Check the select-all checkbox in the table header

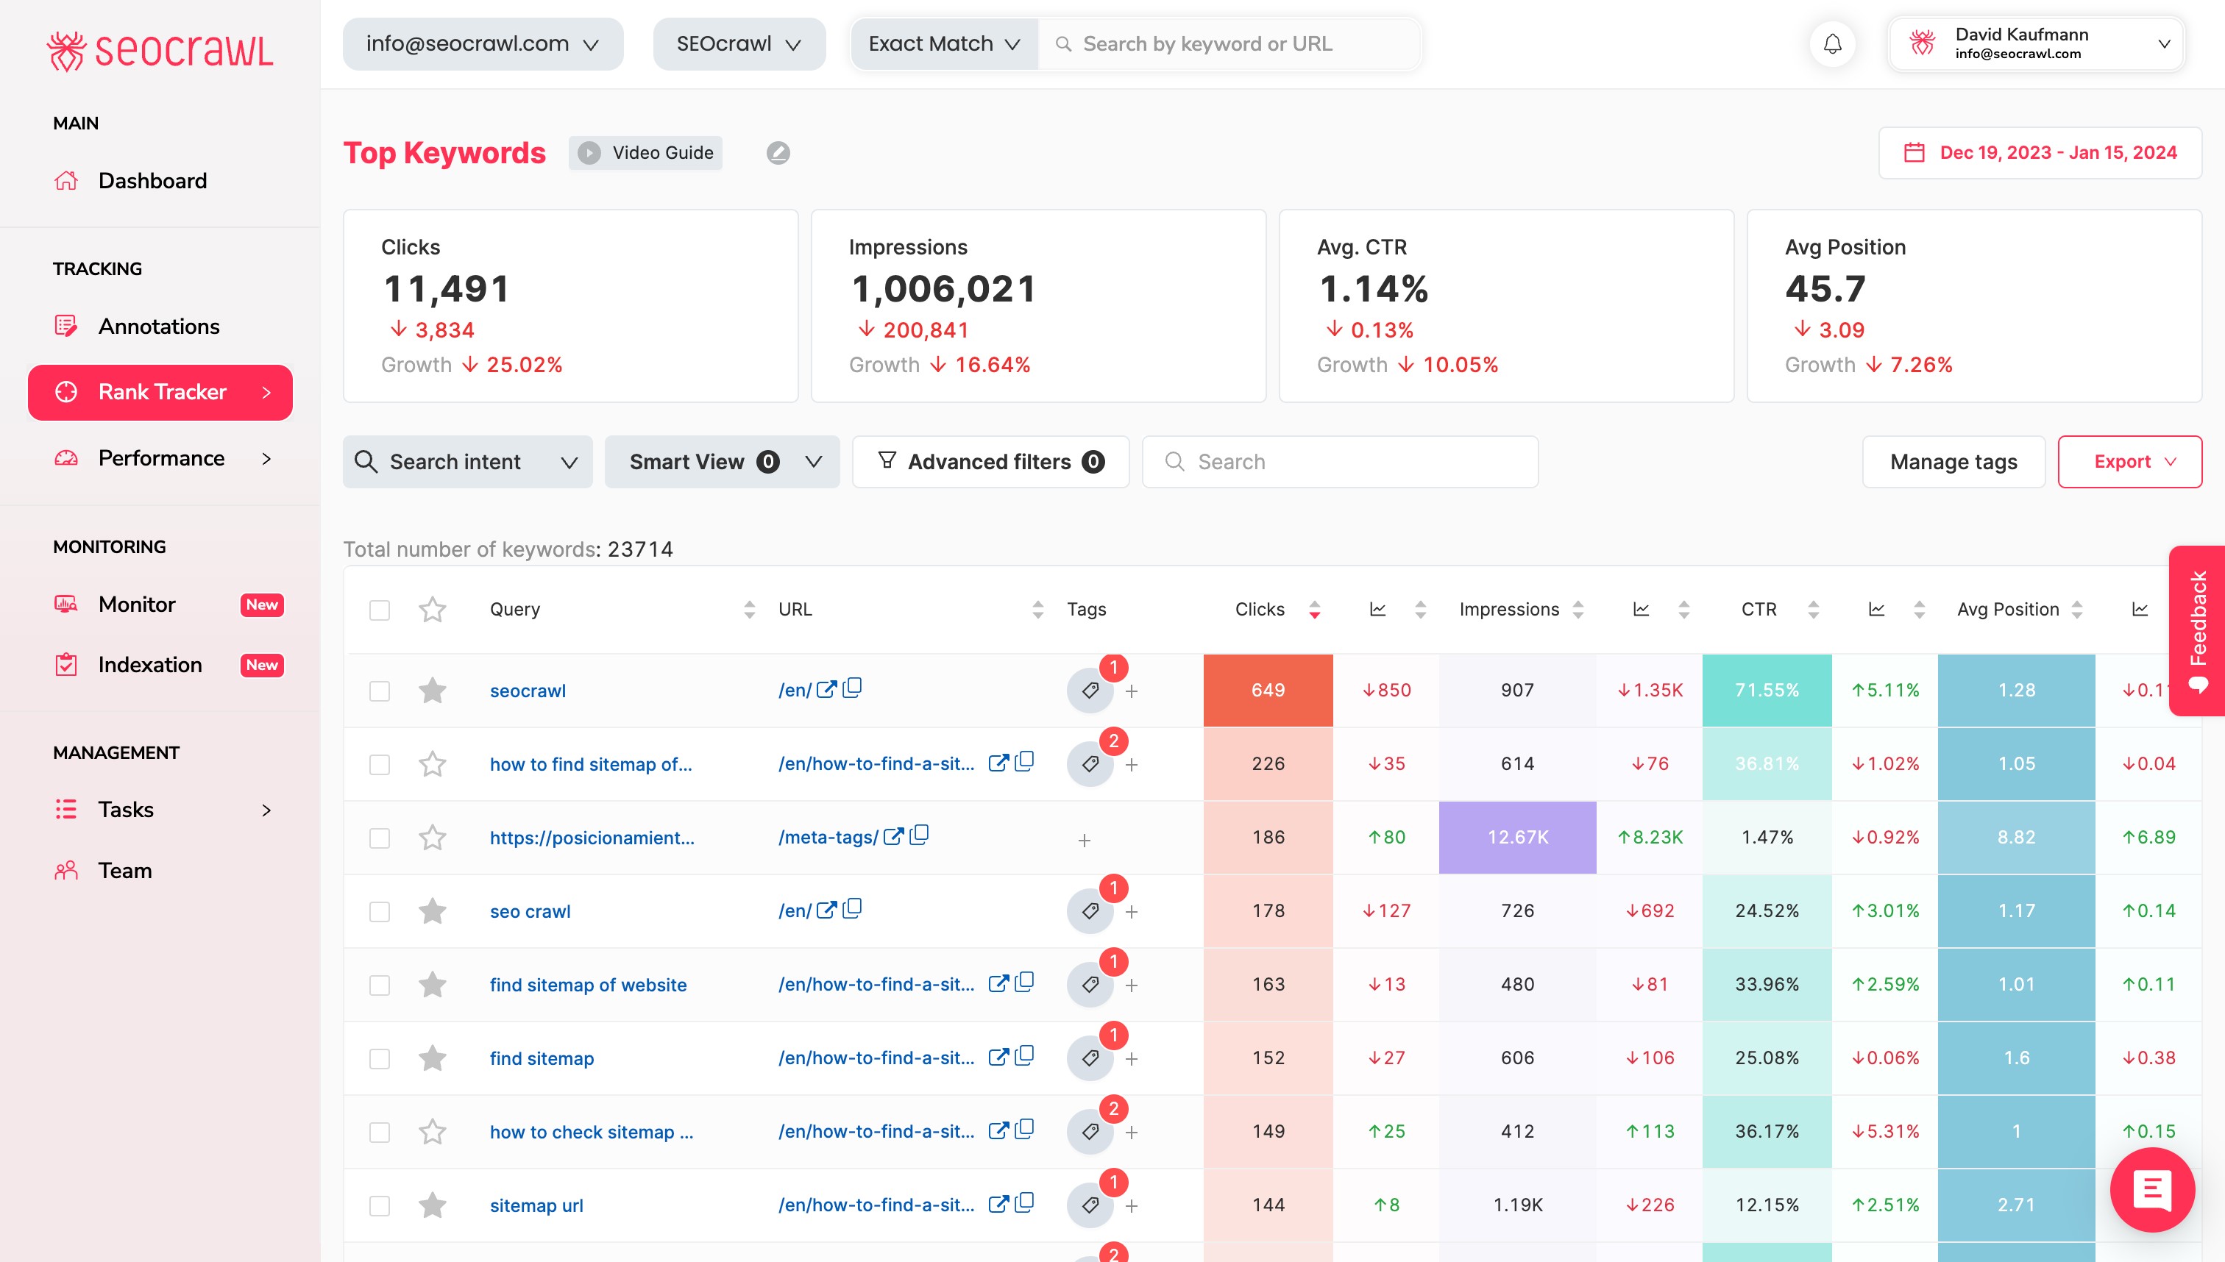(x=379, y=610)
